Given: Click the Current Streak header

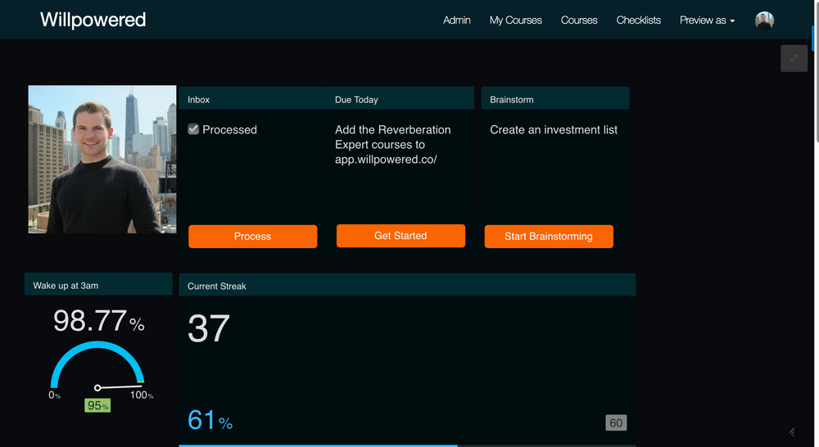Looking at the screenshot, I should tap(407, 285).
